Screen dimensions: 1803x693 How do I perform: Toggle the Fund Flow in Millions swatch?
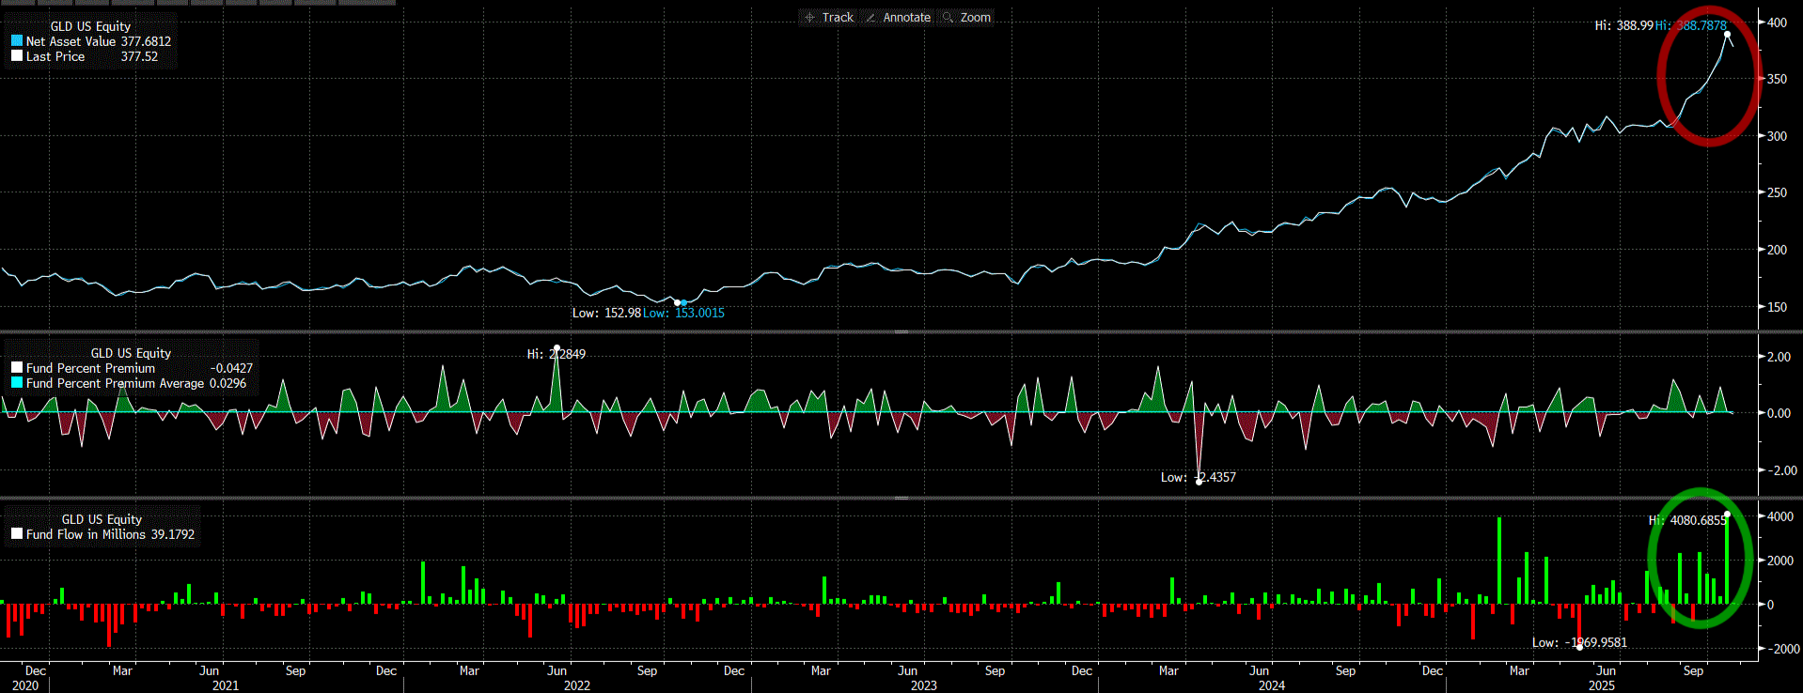[17, 534]
